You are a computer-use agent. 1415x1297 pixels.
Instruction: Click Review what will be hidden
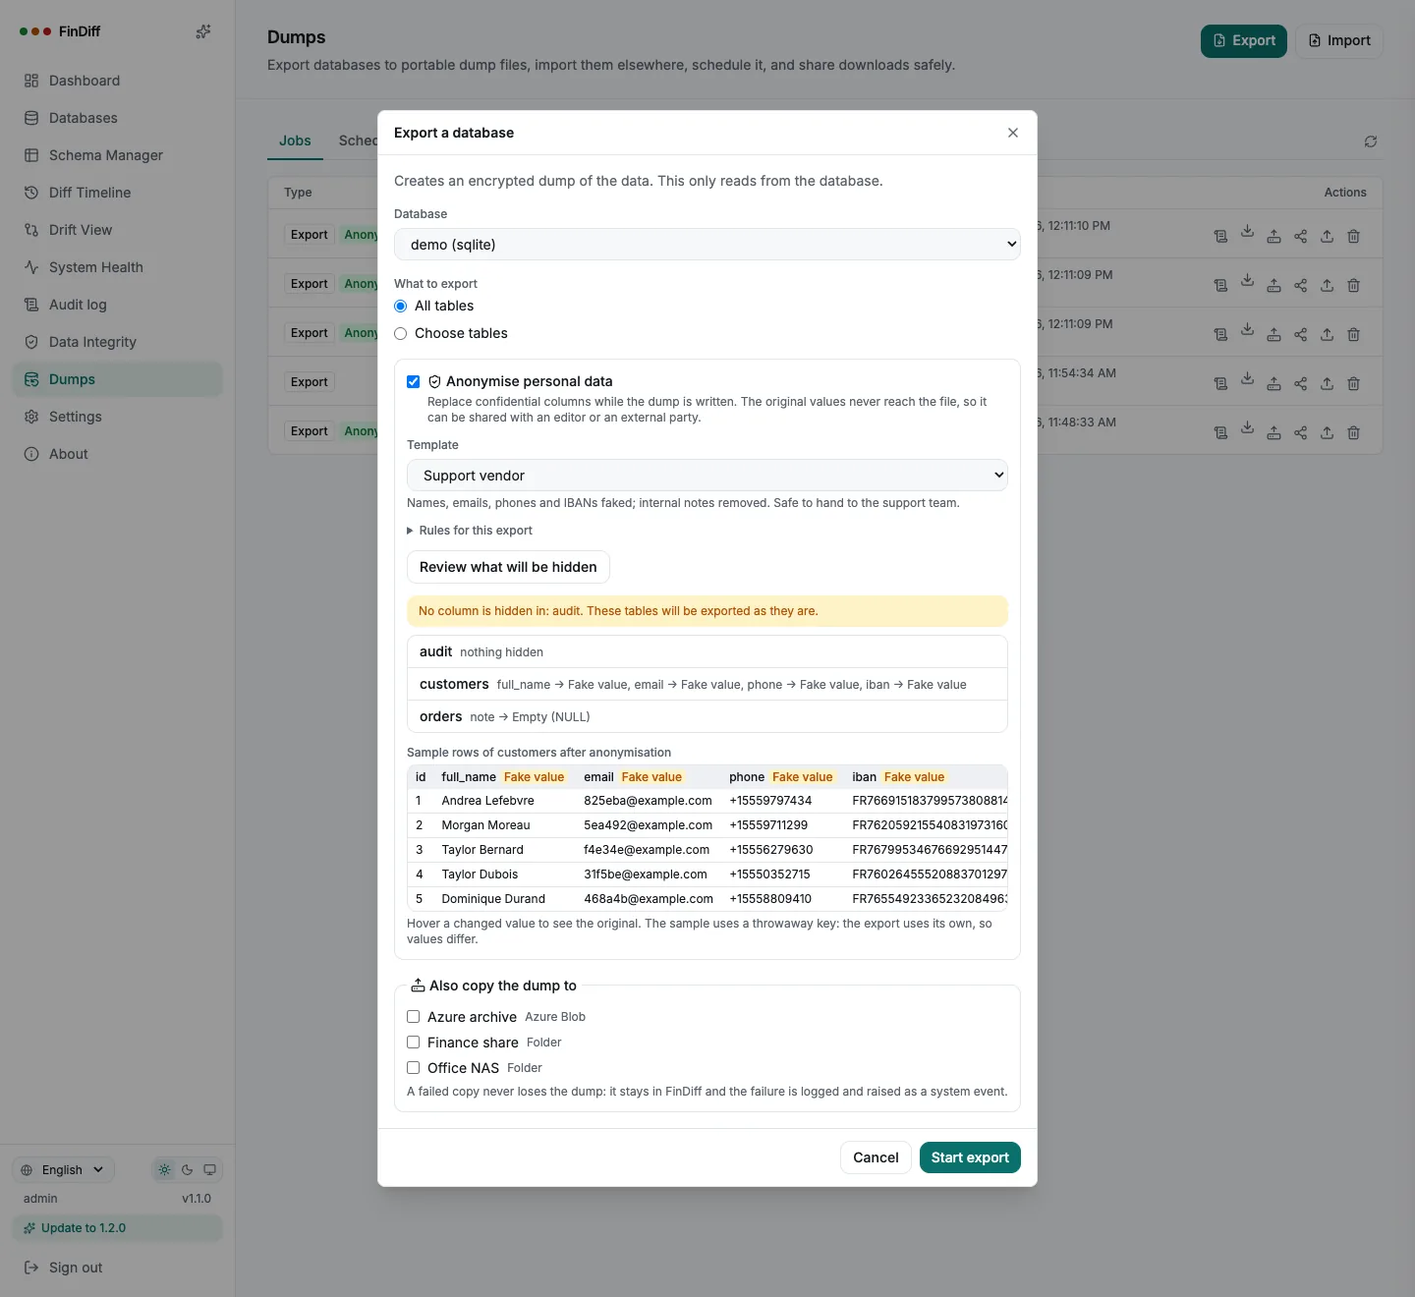coord(508,567)
